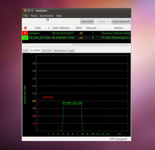The image size is (155, 150).
Task: Open the iwlagn interface dropdown
Action: pos(103,21)
